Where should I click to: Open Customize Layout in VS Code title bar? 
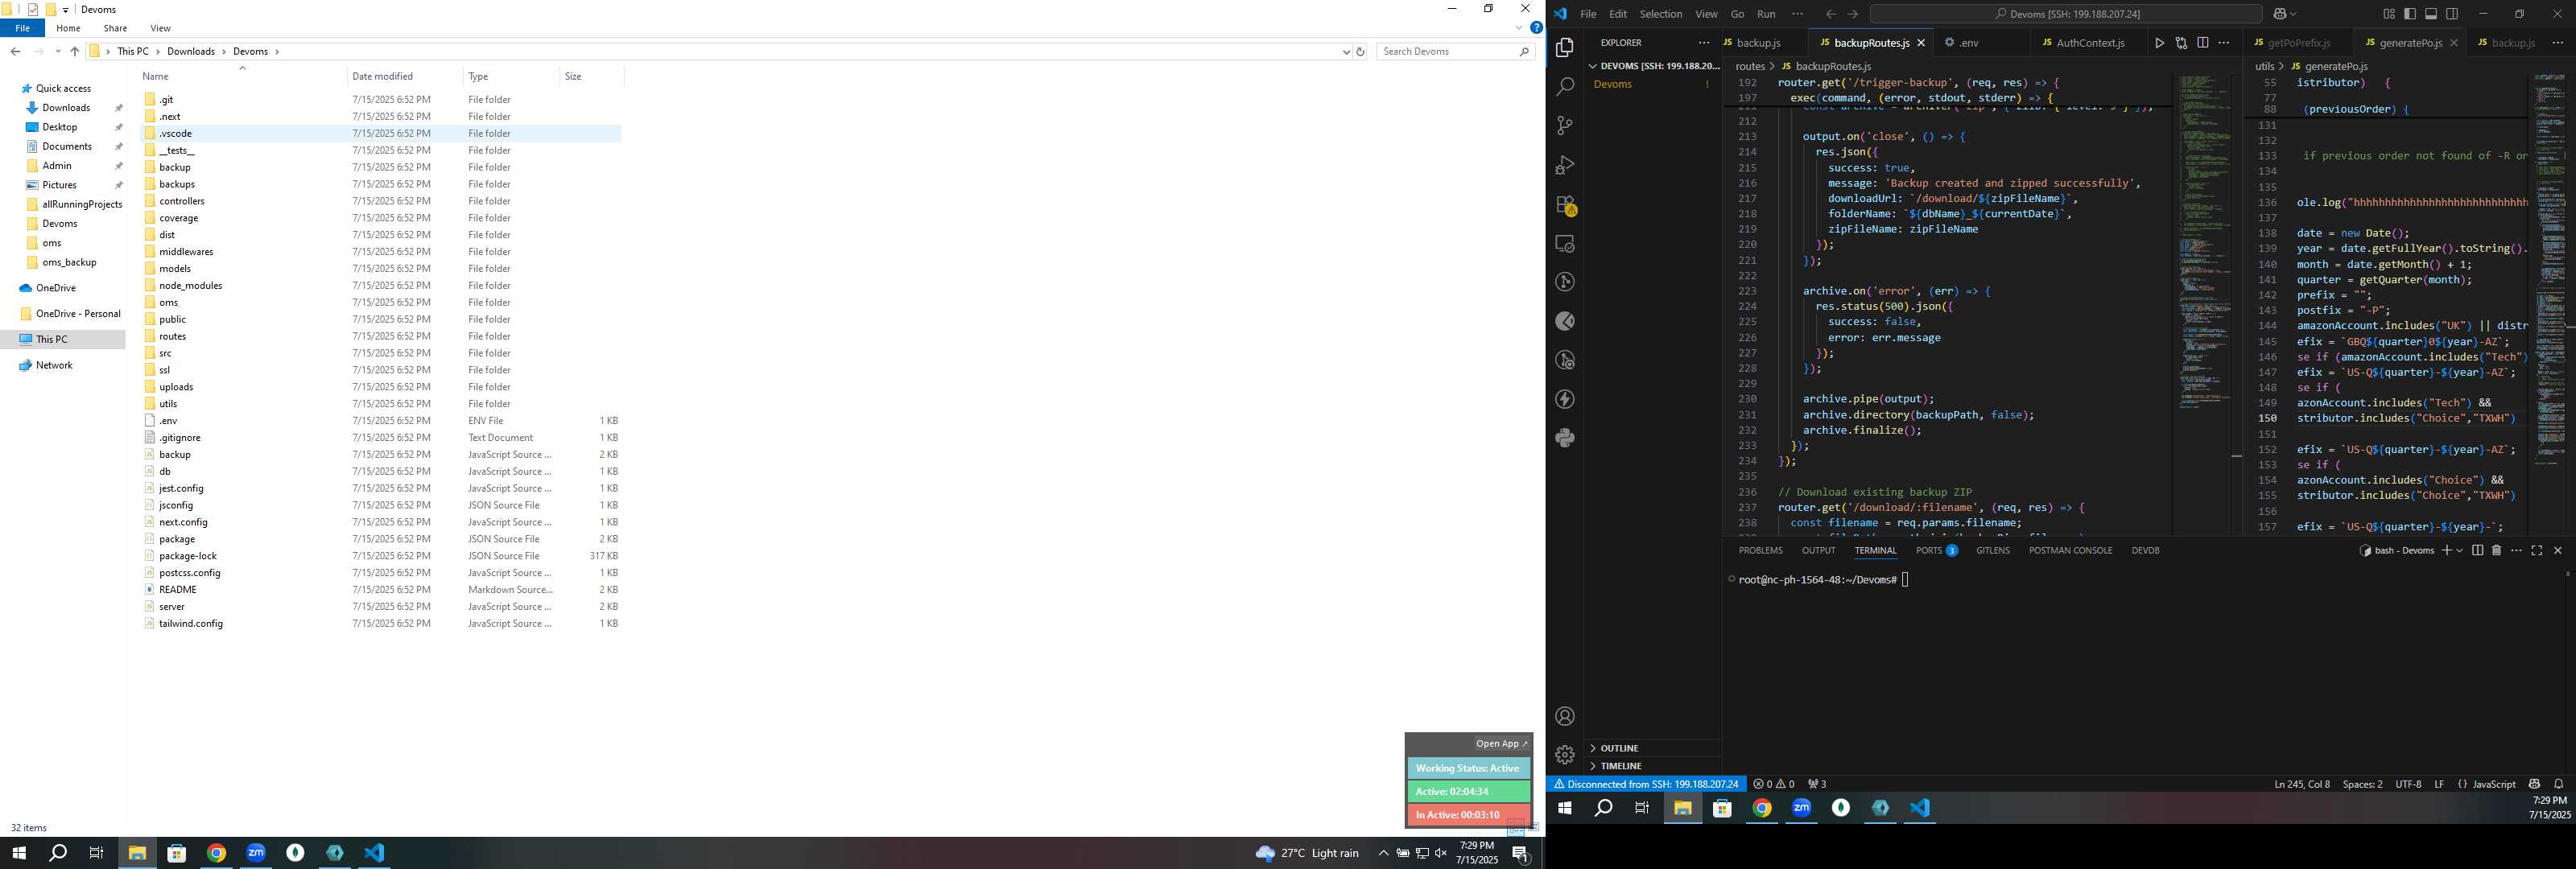(2389, 14)
